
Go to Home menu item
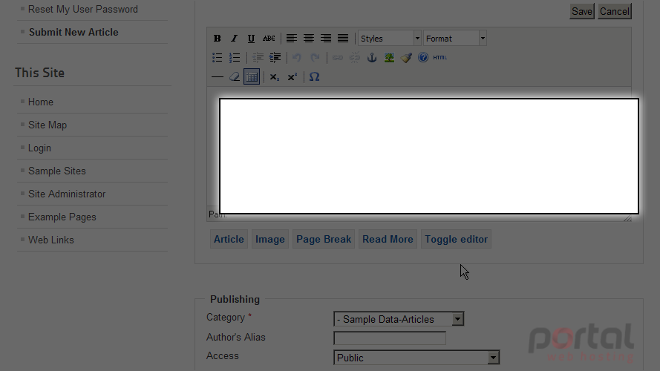point(40,102)
